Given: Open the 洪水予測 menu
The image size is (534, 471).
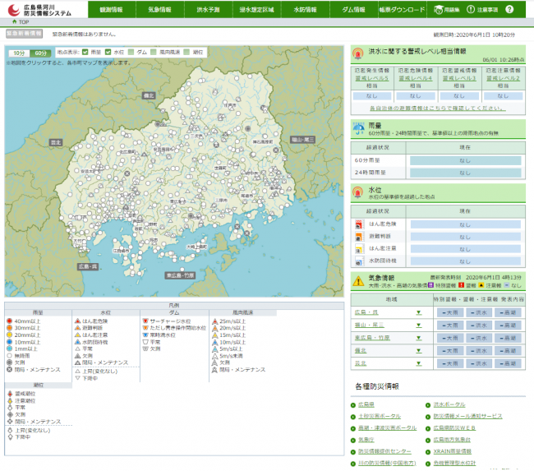Looking at the screenshot, I should pyautogui.click(x=209, y=10).
